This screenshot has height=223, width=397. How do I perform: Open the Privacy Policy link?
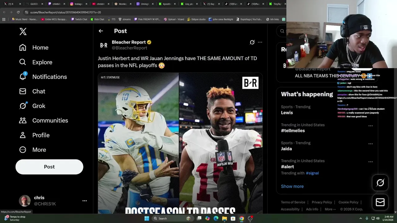pos(322,202)
